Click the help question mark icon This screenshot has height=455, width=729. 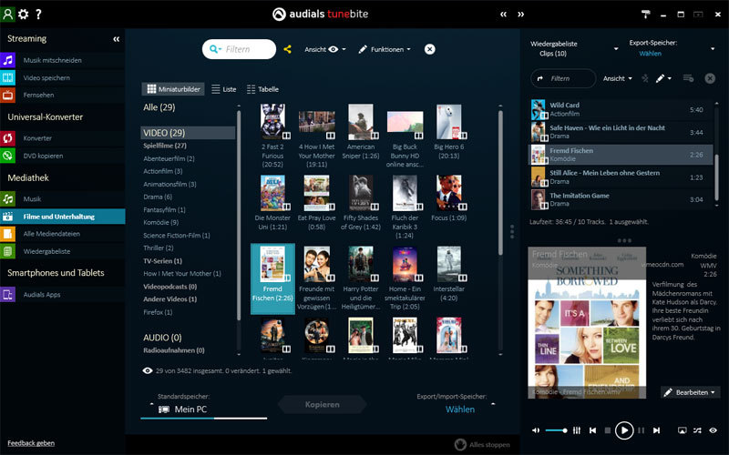(x=38, y=14)
